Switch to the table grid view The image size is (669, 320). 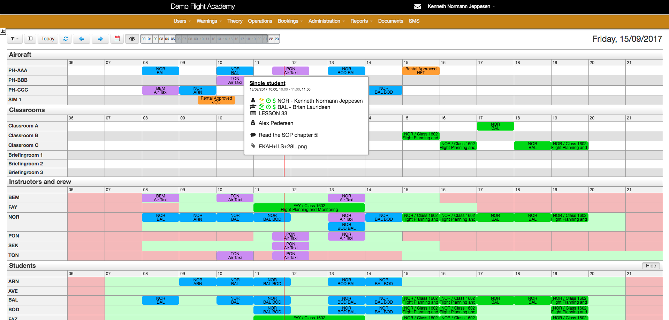pyautogui.click(x=30, y=39)
